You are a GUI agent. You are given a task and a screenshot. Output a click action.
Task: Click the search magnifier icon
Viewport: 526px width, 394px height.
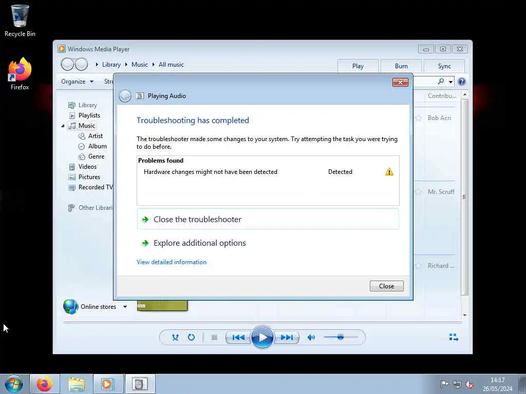[x=441, y=82]
